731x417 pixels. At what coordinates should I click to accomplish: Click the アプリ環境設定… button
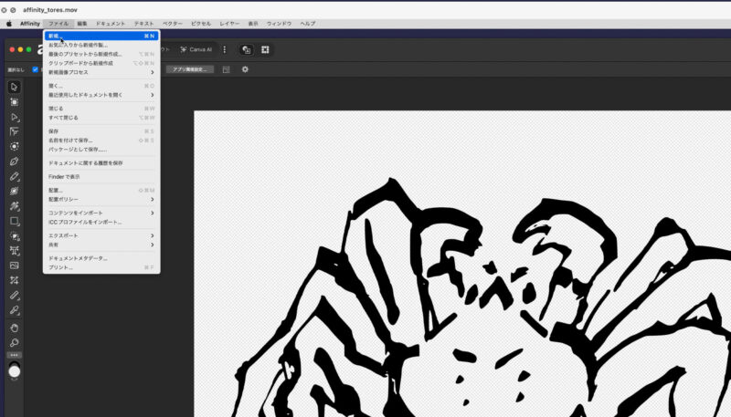tap(190, 69)
